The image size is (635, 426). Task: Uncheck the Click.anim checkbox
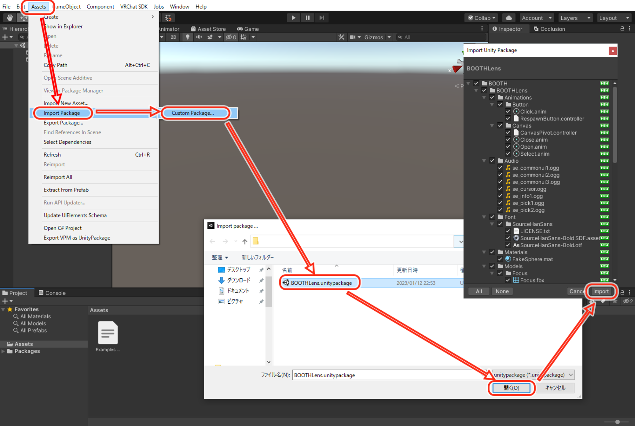click(508, 112)
